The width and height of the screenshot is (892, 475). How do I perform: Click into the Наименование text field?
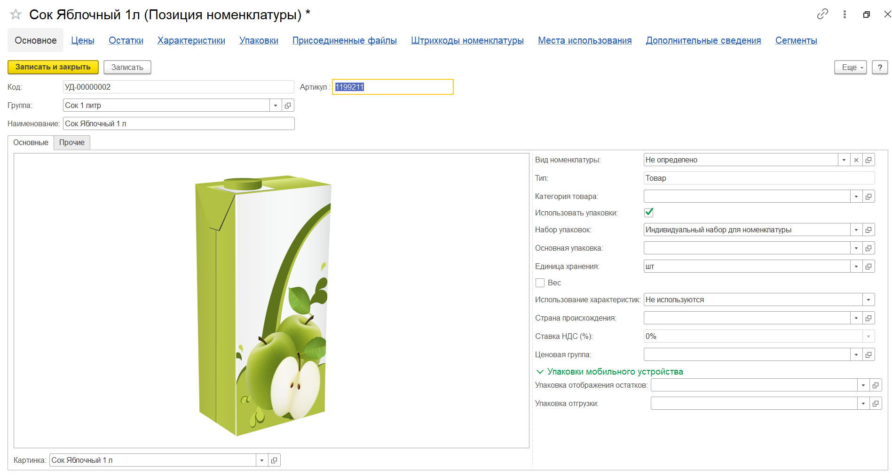coord(179,124)
